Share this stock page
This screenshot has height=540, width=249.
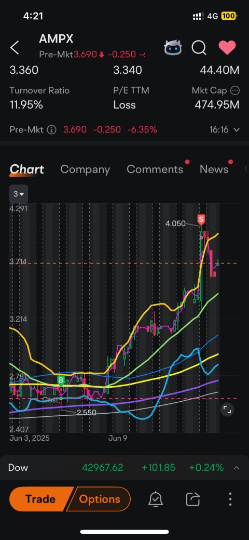pos(192,499)
